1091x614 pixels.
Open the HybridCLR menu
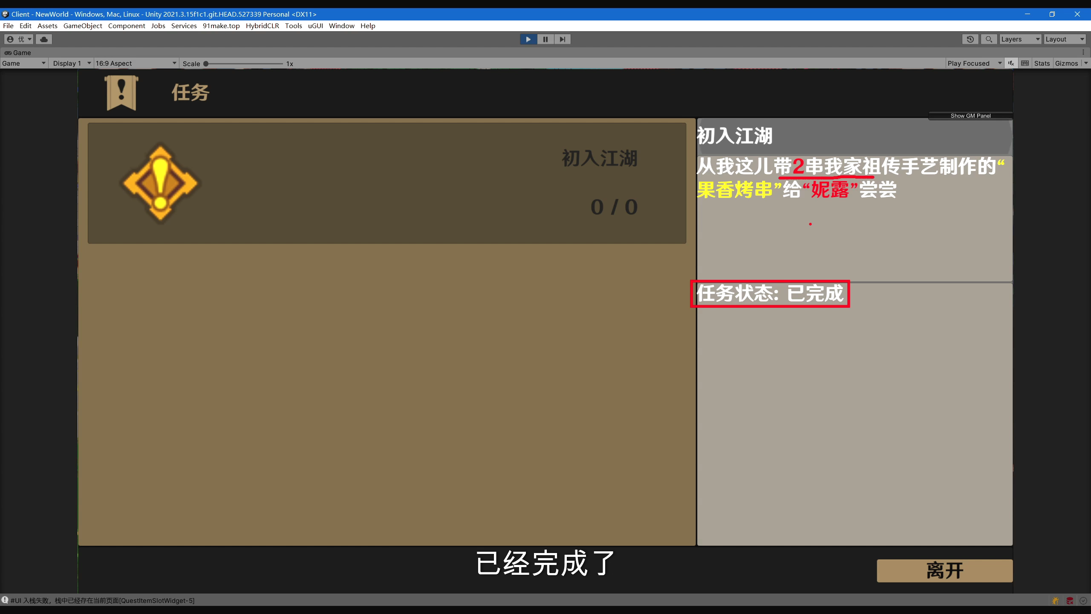[262, 26]
